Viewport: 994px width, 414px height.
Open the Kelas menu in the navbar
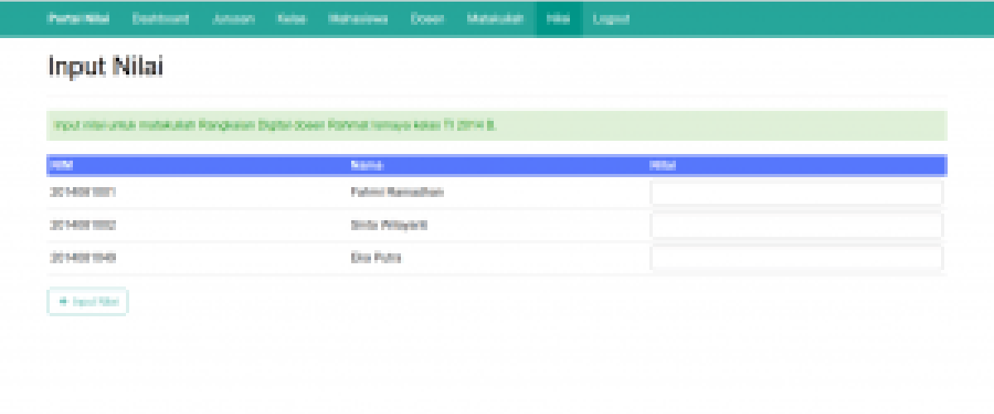[x=292, y=19]
